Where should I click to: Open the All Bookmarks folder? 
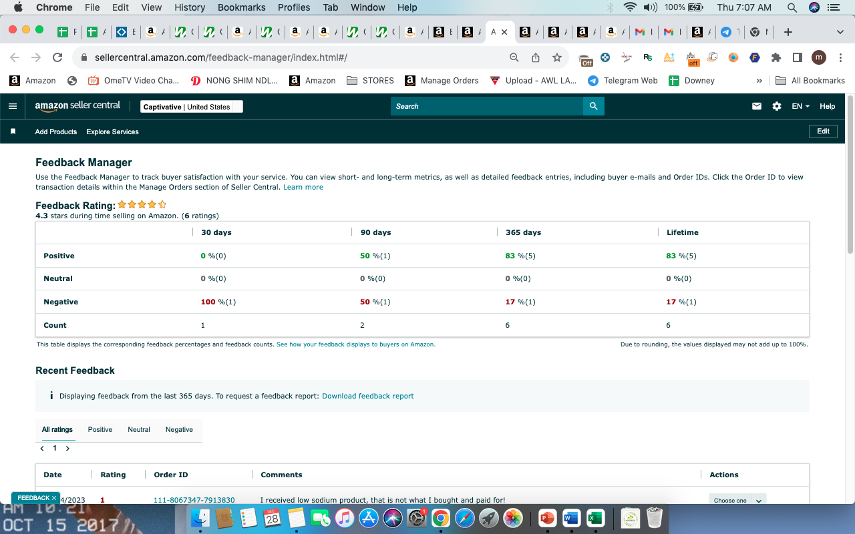810,81
